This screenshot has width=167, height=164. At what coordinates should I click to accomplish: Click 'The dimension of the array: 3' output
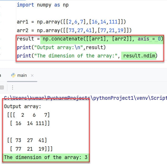click(46, 157)
